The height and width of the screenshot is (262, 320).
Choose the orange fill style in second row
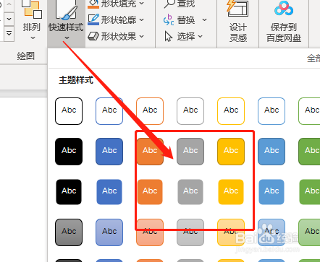coord(150,152)
